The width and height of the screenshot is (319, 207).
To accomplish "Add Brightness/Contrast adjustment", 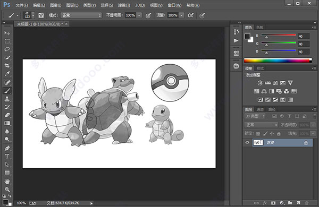I will [x=260, y=83].
